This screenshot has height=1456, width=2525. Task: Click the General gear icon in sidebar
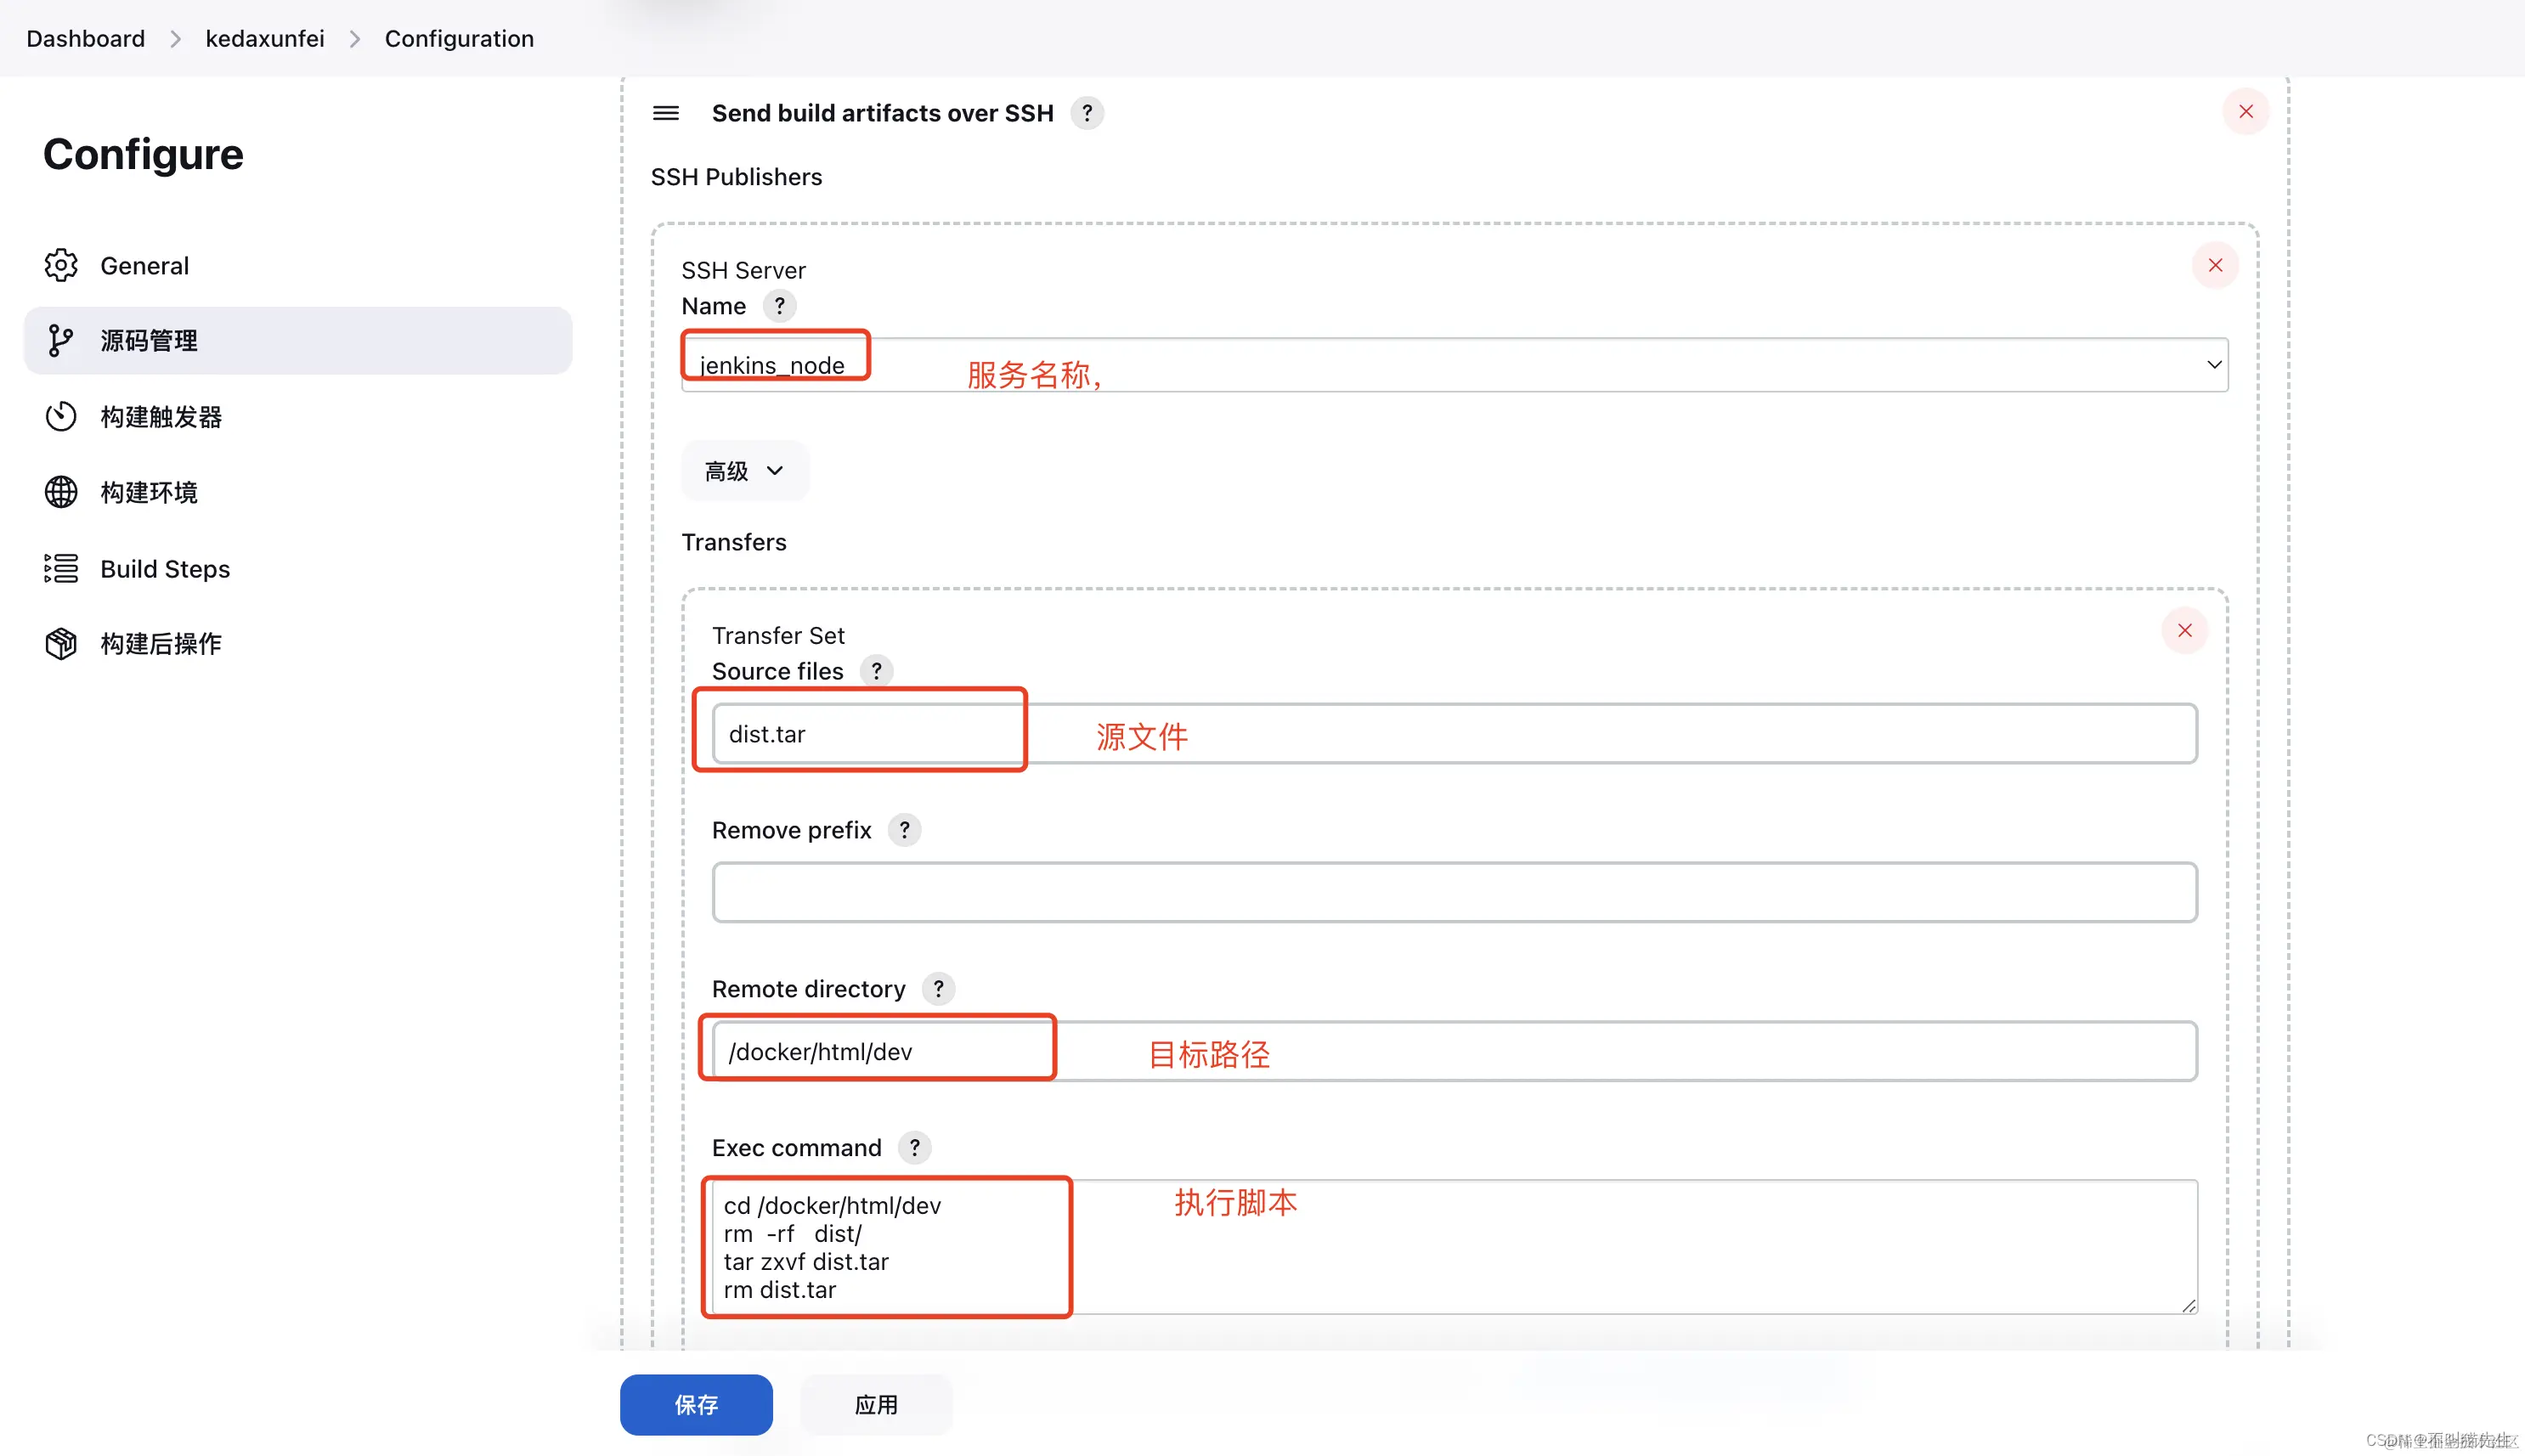pyautogui.click(x=60, y=265)
